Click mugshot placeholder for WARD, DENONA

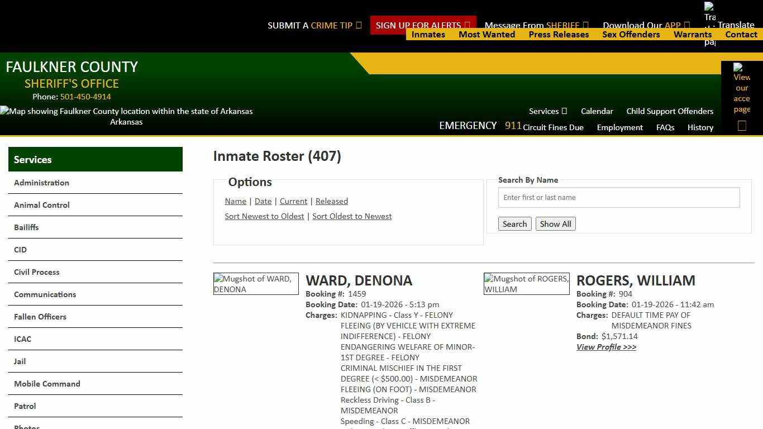coord(256,283)
